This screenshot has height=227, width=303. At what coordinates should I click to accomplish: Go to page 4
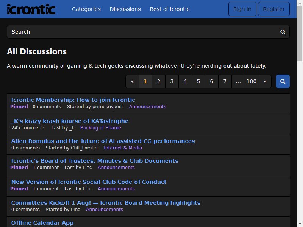click(x=185, y=81)
